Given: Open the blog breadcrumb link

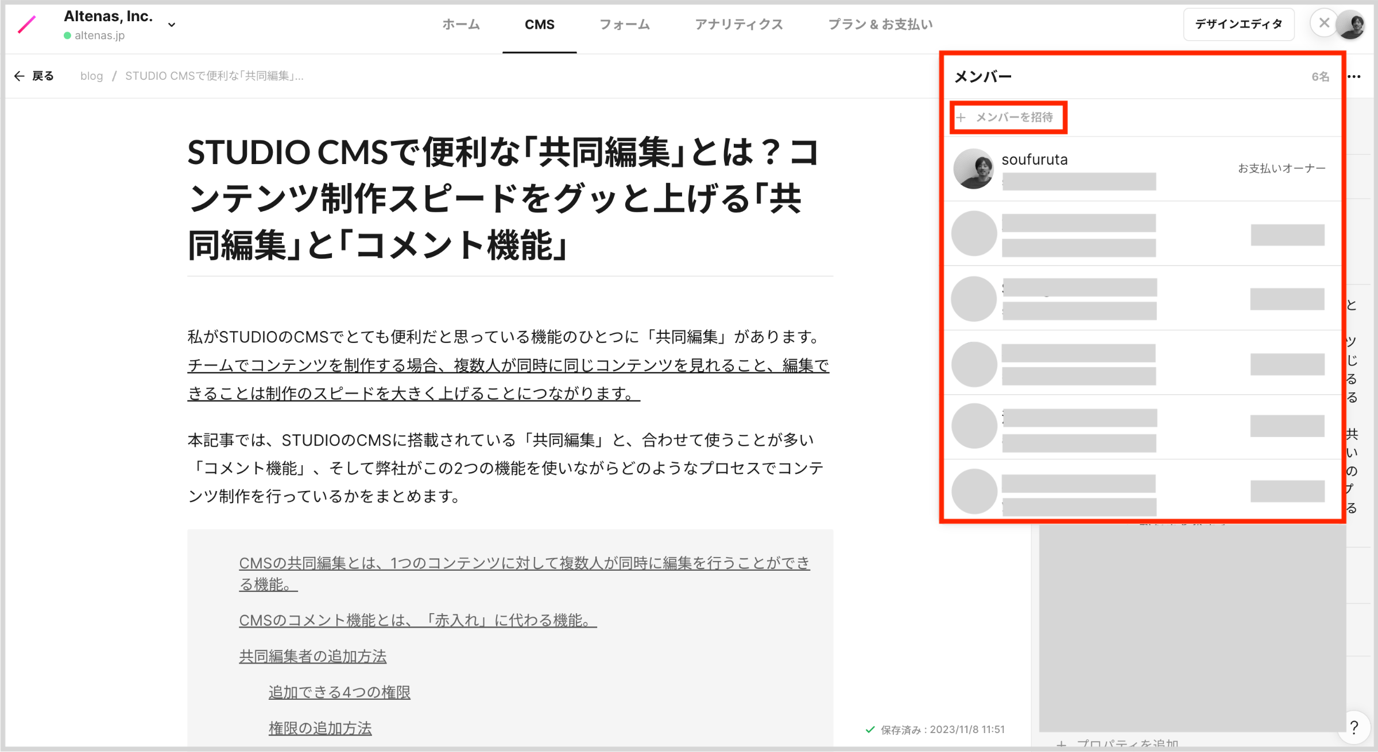Looking at the screenshot, I should [x=91, y=76].
